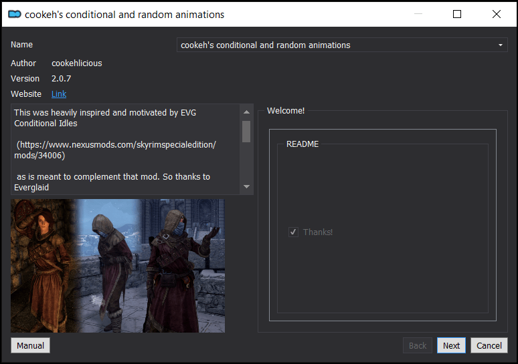Viewport: 518px width, 364px height.
Task: Click the Website field label
Action: (x=26, y=94)
